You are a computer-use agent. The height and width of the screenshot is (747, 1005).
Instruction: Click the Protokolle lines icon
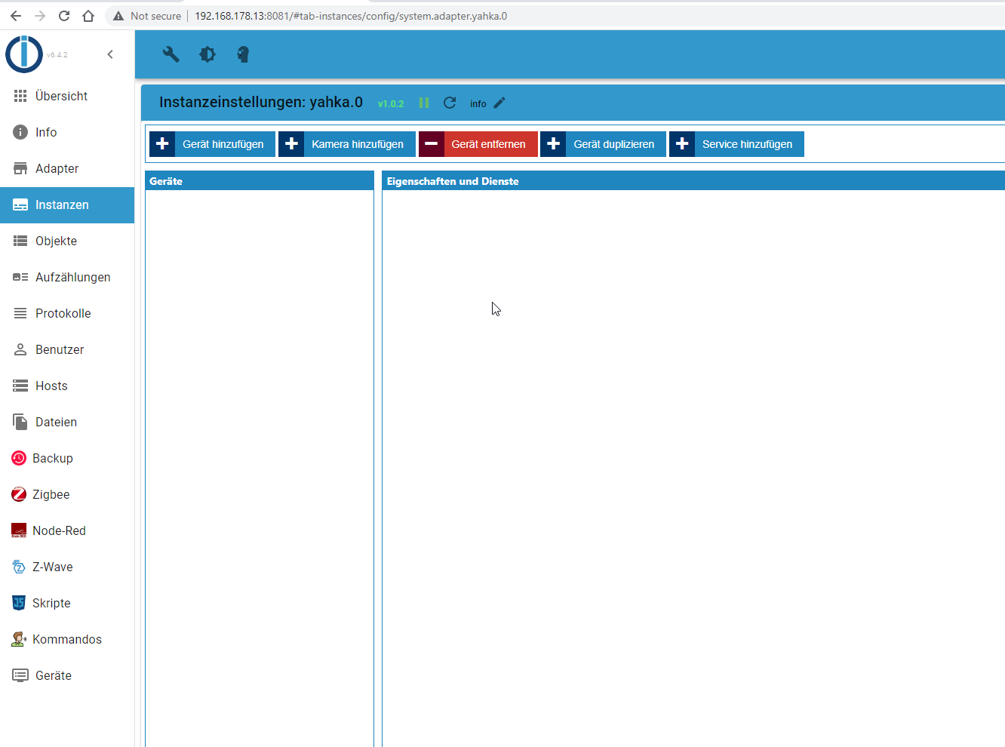(20, 313)
